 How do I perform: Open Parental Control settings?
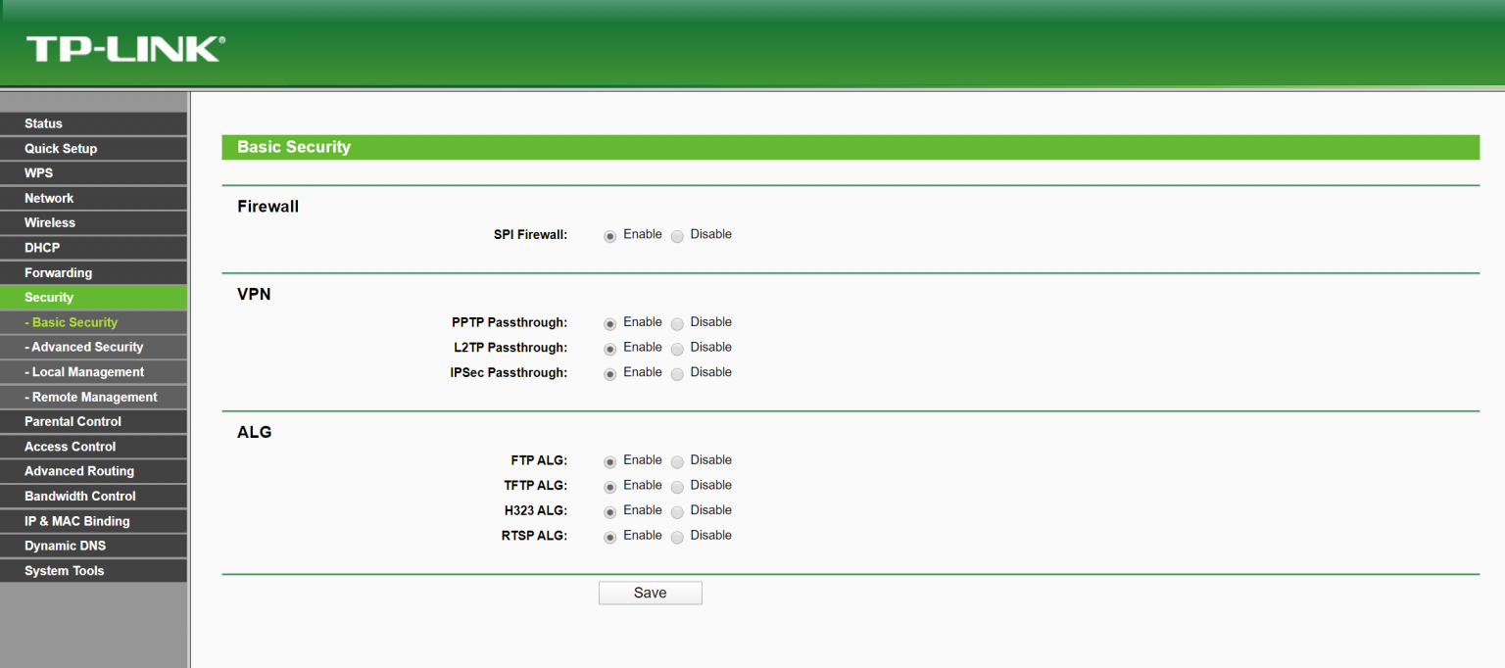[x=73, y=421]
